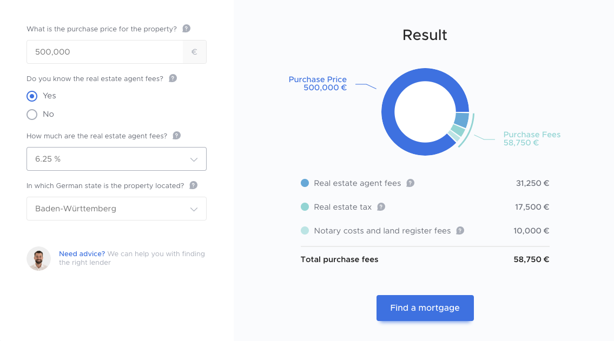614x341 pixels.
Task: Open help icon beside purchase price question
Action: [187, 29]
